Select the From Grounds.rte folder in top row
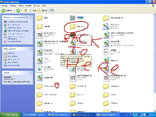Screen dimensions: 156x117 point(113,18)
